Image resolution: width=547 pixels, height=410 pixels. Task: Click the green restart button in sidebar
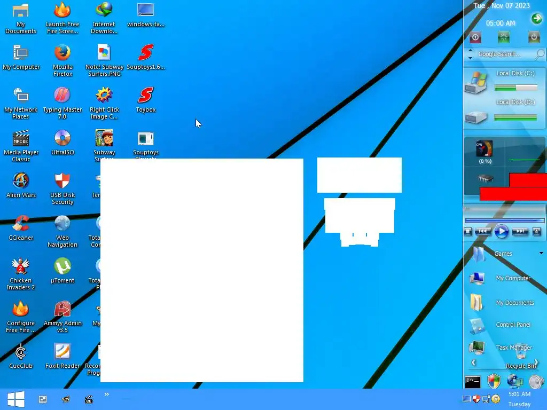[503, 37]
